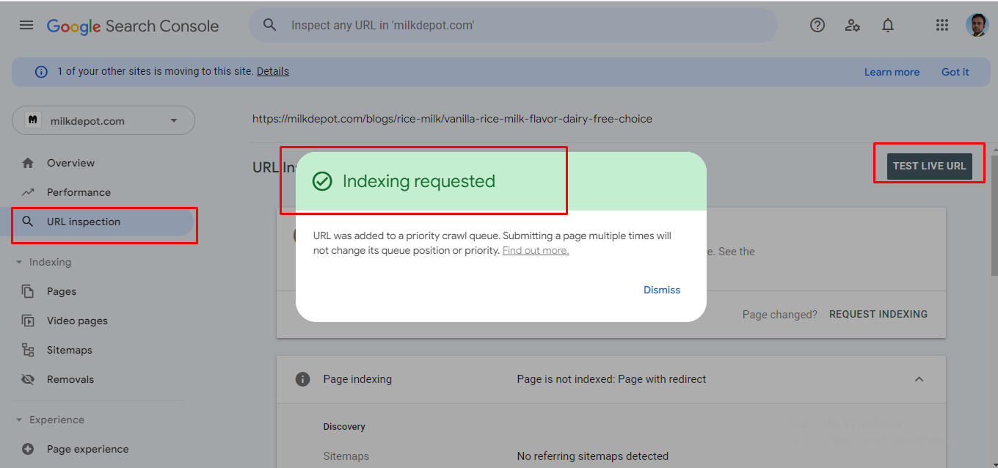This screenshot has height=468, width=998.
Task: Click the Page indexing info icon
Action: point(302,379)
